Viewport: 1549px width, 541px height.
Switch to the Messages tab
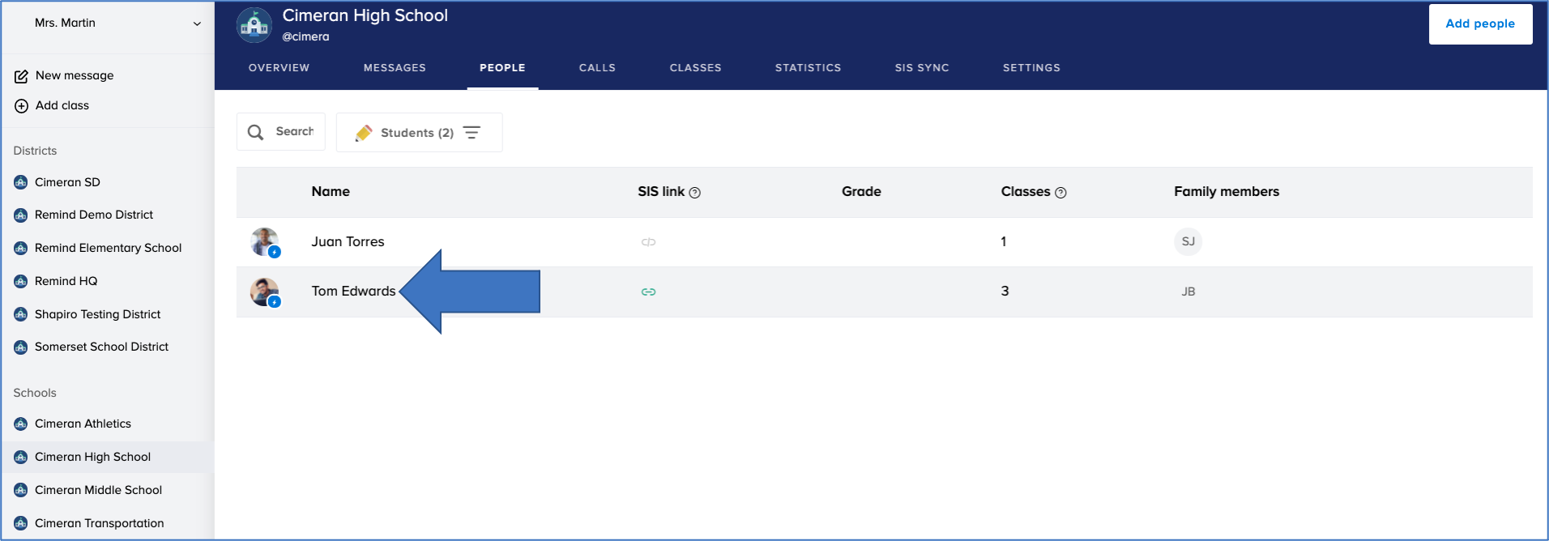(x=395, y=68)
